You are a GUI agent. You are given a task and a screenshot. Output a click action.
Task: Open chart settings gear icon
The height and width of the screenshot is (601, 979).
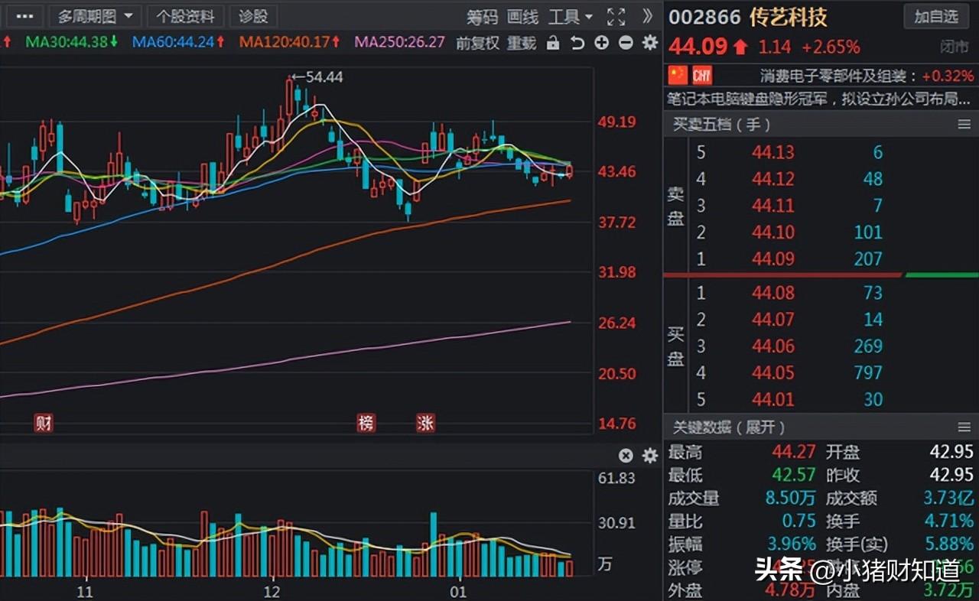(x=650, y=43)
